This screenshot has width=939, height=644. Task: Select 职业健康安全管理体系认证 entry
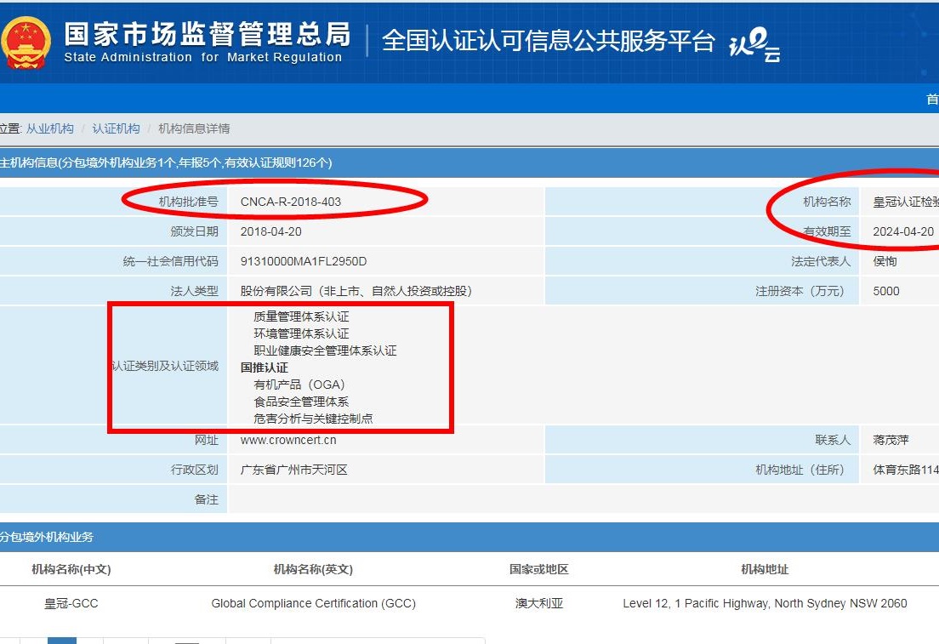(325, 350)
